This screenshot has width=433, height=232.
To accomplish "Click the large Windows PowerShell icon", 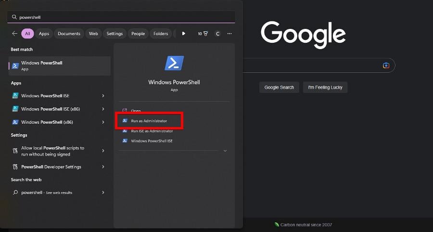I will click(x=174, y=63).
